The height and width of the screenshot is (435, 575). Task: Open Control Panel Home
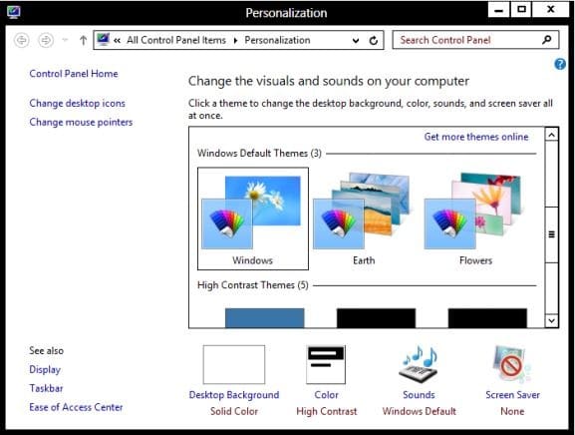(74, 74)
